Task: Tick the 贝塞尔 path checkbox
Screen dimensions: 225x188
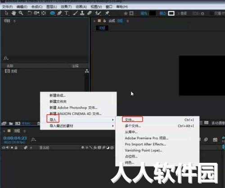Action: [x=211, y=13]
